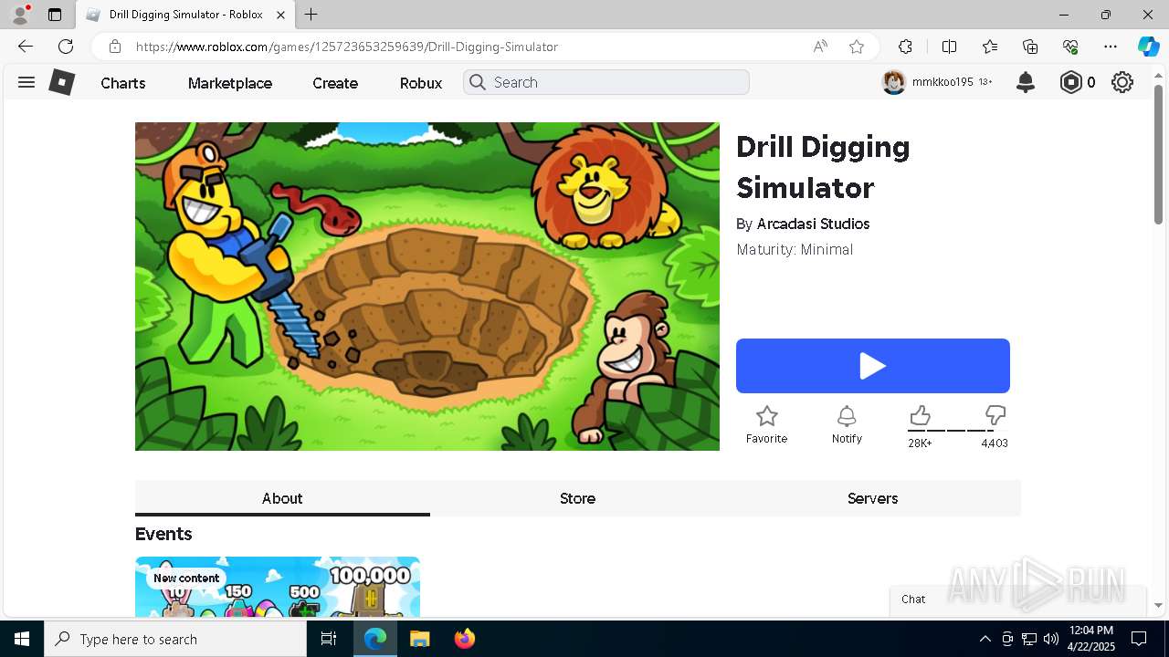Screen dimensions: 1169x657
Task: Click the mmkkoo195 avatar picture
Action: [893, 82]
